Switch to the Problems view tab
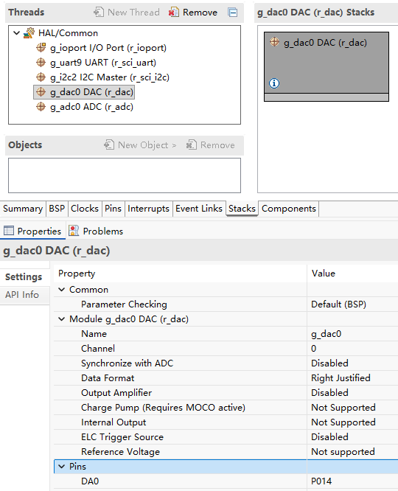398x491 pixels. tap(97, 231)
